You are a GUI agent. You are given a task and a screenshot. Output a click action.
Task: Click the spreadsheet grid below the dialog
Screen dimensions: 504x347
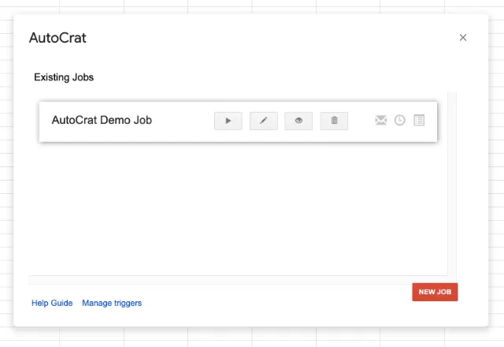point(236,338)
